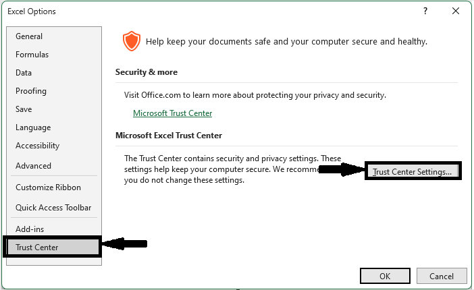Switch to the Proofing category
The image size is (474, 290).
(31, 91)
